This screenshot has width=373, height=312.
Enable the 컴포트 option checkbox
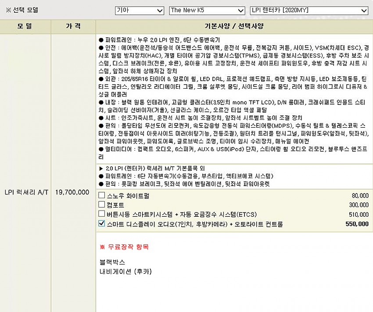click(x=102, y=205)
